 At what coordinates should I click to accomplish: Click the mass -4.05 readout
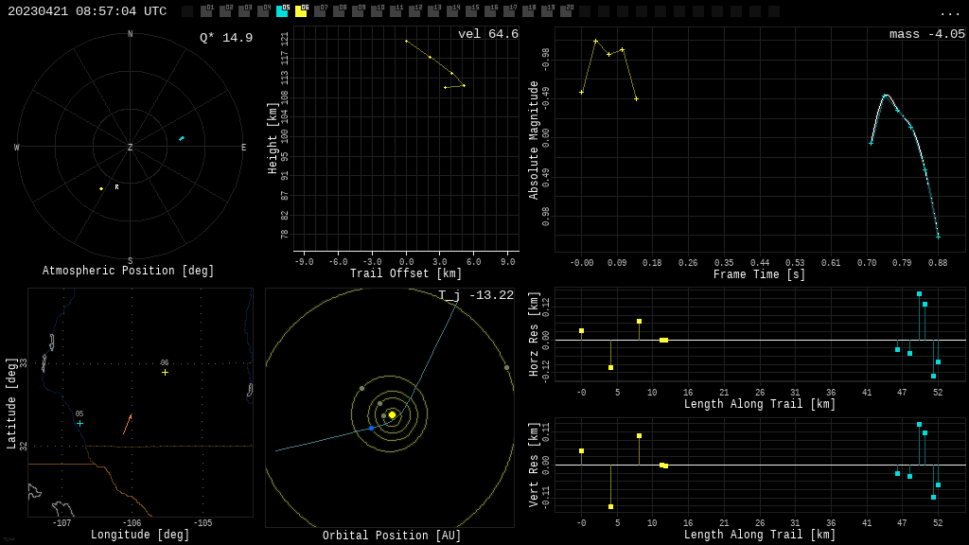(926, 35)
